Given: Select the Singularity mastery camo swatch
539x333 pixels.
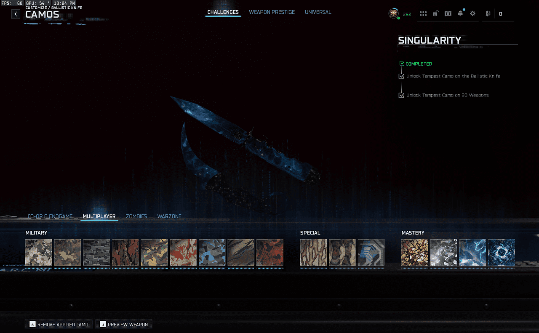Looking at the screenshot, I should [501, 253].
